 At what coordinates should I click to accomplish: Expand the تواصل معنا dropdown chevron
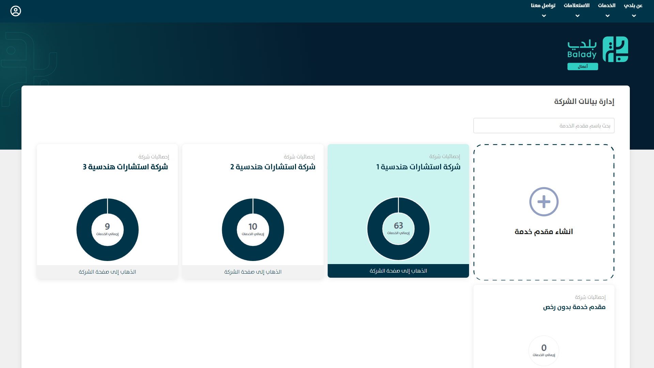pos(544,16)
